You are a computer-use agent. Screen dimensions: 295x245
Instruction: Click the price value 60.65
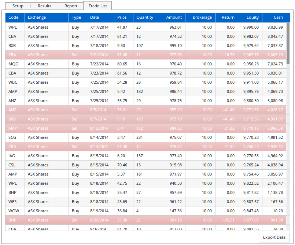(x=122, y=64)
